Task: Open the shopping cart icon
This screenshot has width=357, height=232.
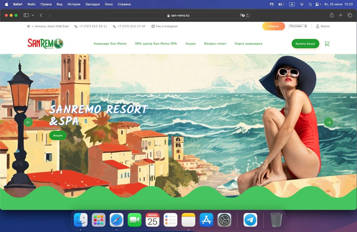Action: pyautogui.click(x=327, y=43)
